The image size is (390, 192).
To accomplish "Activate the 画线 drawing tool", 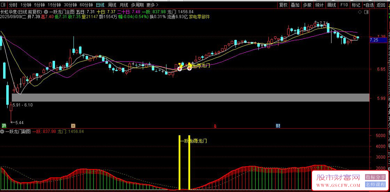I will point(331,5).
